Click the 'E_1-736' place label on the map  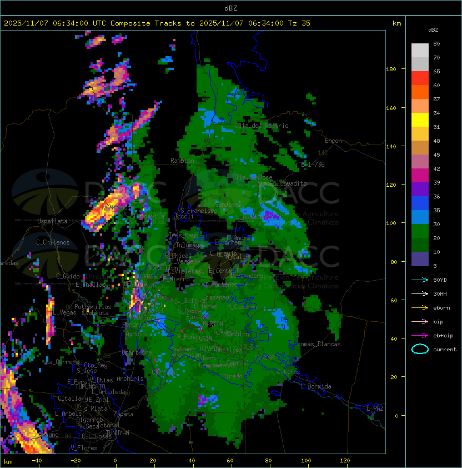(x=313, y=165)
